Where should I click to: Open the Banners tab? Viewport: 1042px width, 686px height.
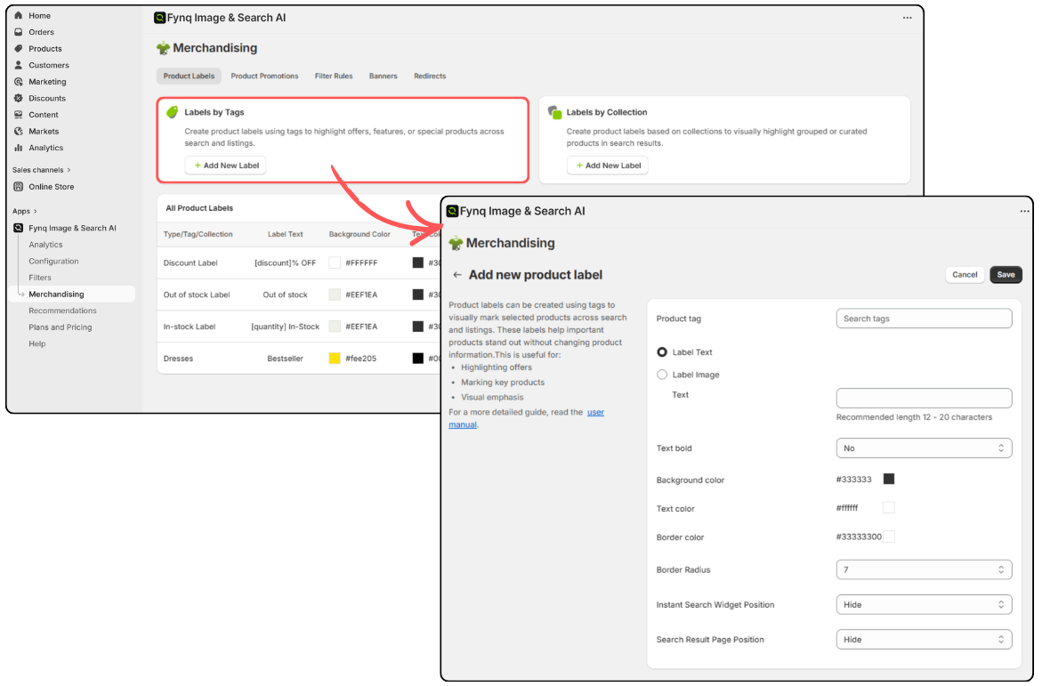pos(383,76)
